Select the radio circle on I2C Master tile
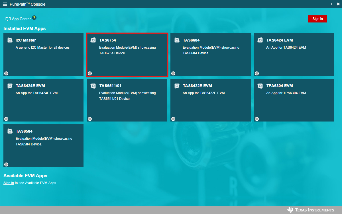This screenshot has width=342, height=214. click(x=6, y=73)
